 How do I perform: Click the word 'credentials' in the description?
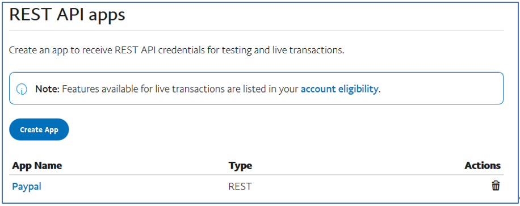tap(177, 51)
